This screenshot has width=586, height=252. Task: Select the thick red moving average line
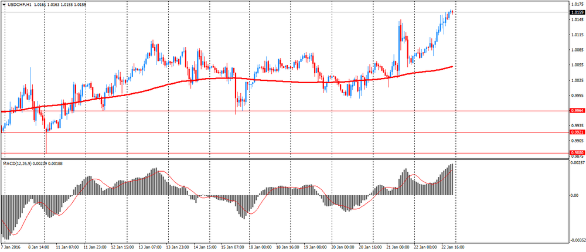tap(176, 82)
